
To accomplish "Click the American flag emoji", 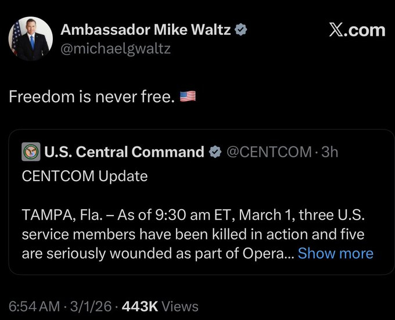I will tap(188, 96).
